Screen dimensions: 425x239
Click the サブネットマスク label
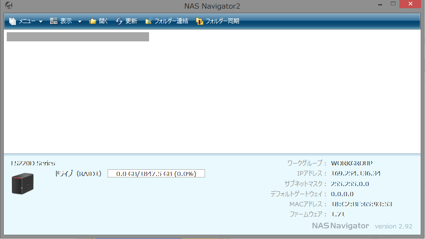tap(305, 184)
